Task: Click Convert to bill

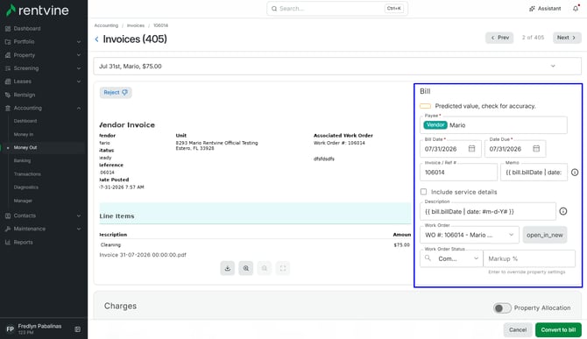Action: (x=558, y=329)
